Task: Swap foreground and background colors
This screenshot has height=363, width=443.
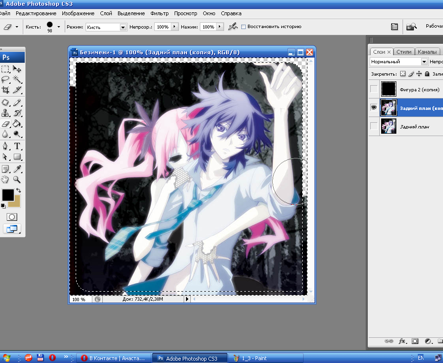Action: point(19,190)
